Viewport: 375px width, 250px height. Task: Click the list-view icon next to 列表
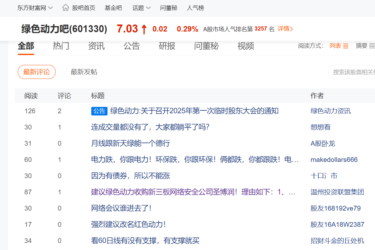pos(346,46)
